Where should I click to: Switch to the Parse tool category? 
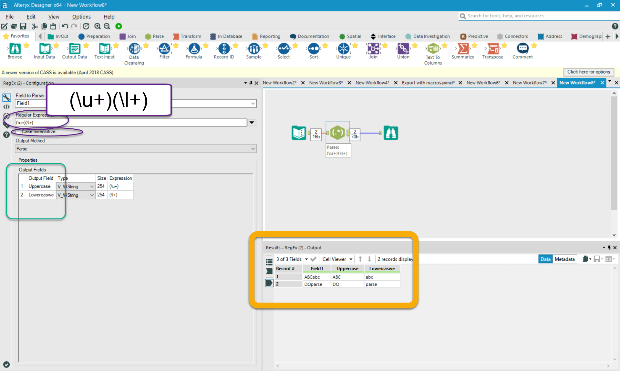coord(154,36)
